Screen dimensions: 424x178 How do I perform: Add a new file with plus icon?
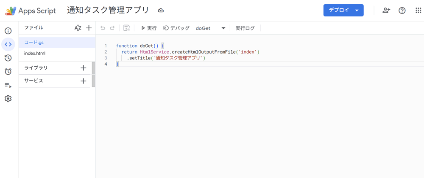pos(89,28)
